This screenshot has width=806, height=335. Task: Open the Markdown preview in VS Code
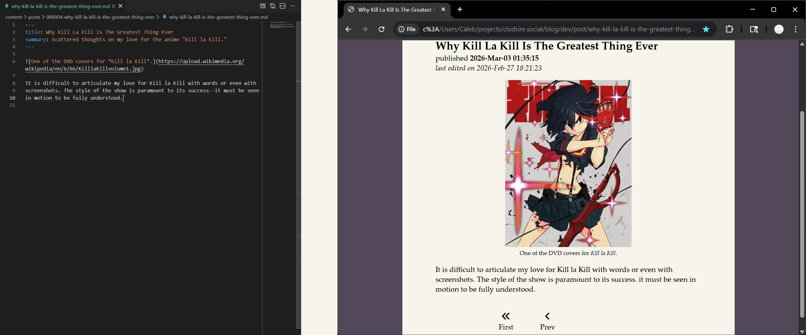(x=262, y=6)
